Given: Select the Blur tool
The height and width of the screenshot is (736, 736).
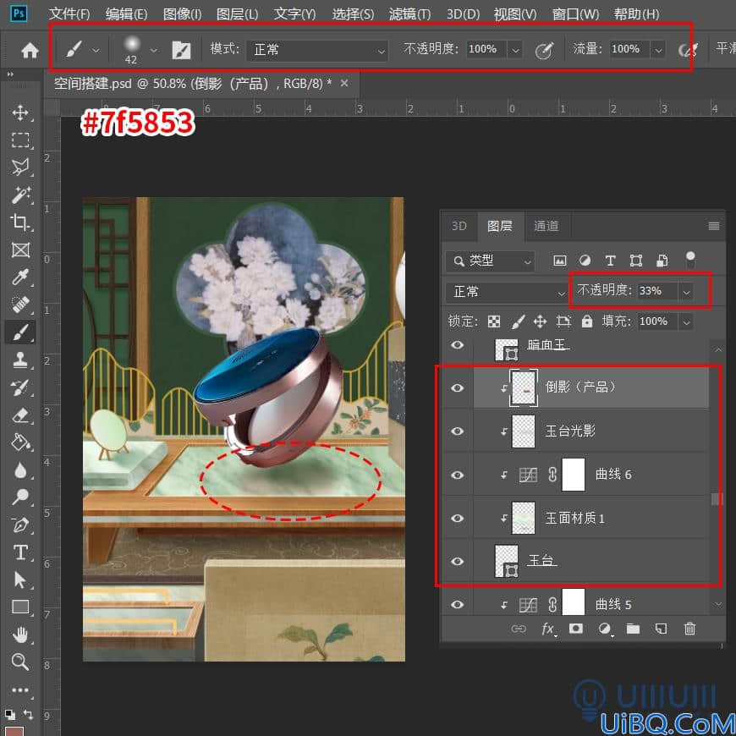Looking at the screenshot, I should coord(19,470).
